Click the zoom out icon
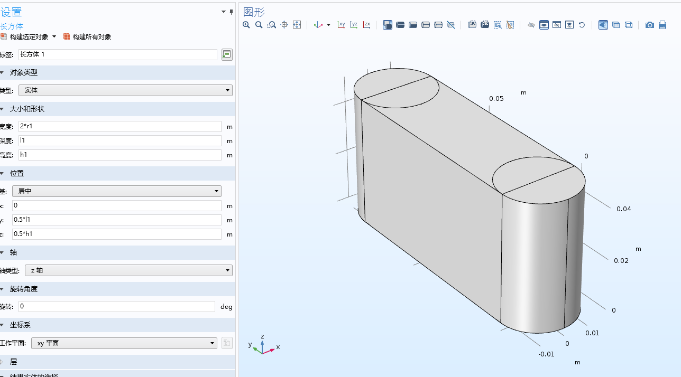Image resolution: width=681 pixels, height=377 pixels. coord(259,25)
